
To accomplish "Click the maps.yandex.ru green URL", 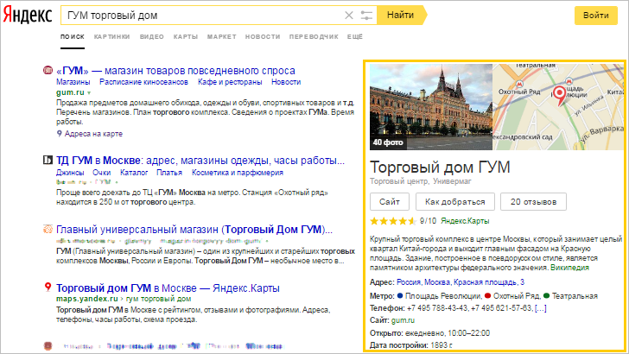I will point(87,299).
